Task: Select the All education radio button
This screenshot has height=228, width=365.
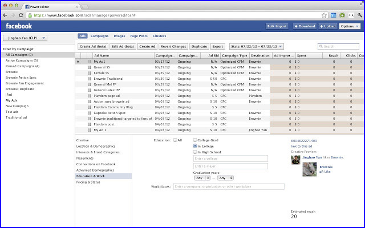Action: coord(175,140)
